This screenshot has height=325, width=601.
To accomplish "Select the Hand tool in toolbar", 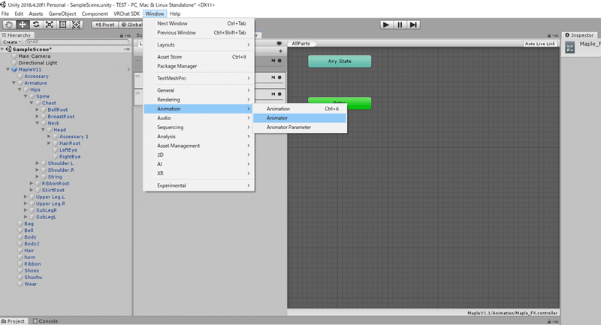I will point(9,25).
